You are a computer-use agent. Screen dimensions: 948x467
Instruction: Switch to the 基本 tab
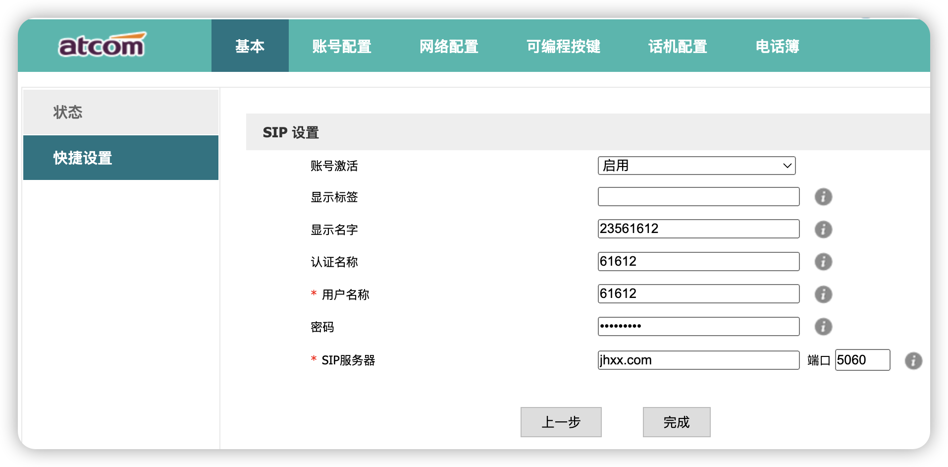[250, 46]
